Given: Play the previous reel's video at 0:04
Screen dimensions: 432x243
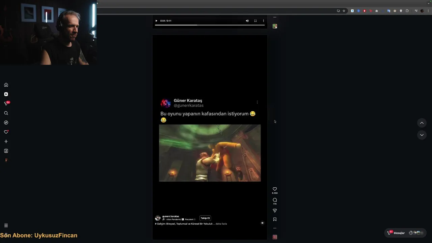Looking at the screenshot, I should pos(156,21).
